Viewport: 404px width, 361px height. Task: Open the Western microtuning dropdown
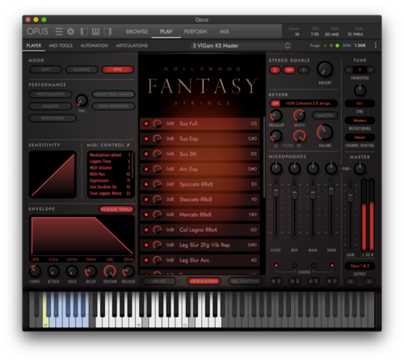(360, 120)
